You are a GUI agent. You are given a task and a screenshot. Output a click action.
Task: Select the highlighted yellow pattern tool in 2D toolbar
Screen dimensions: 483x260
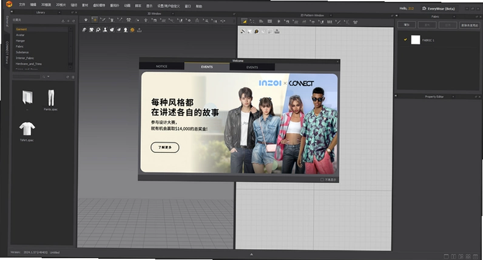(x=244, y=22)
